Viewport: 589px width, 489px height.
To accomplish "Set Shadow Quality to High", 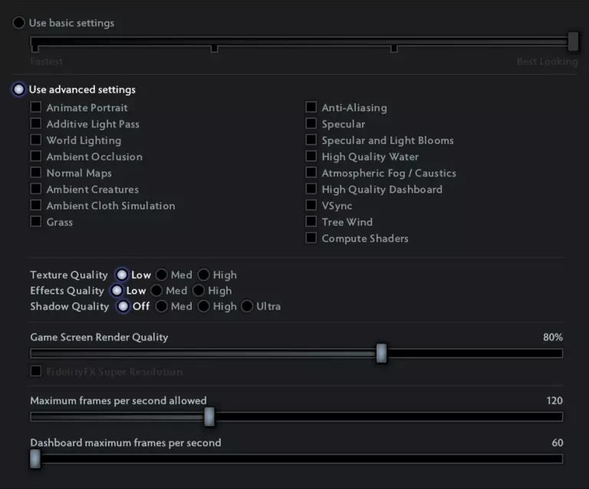I will click(x=203, y=307).
